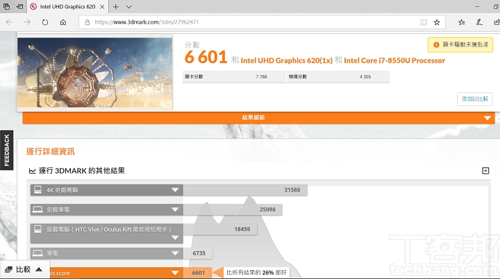Go to the home page icon
Screen dimensions: 500x279
(x=63, y=22)
